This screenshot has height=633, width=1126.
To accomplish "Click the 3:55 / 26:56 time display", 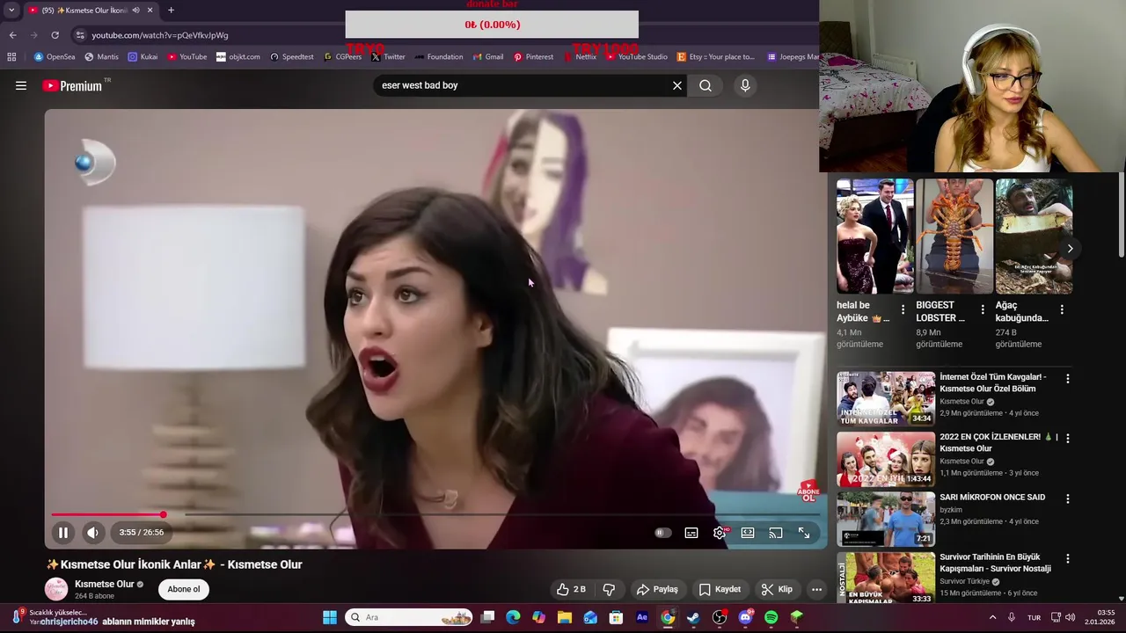I will point(142,532).
